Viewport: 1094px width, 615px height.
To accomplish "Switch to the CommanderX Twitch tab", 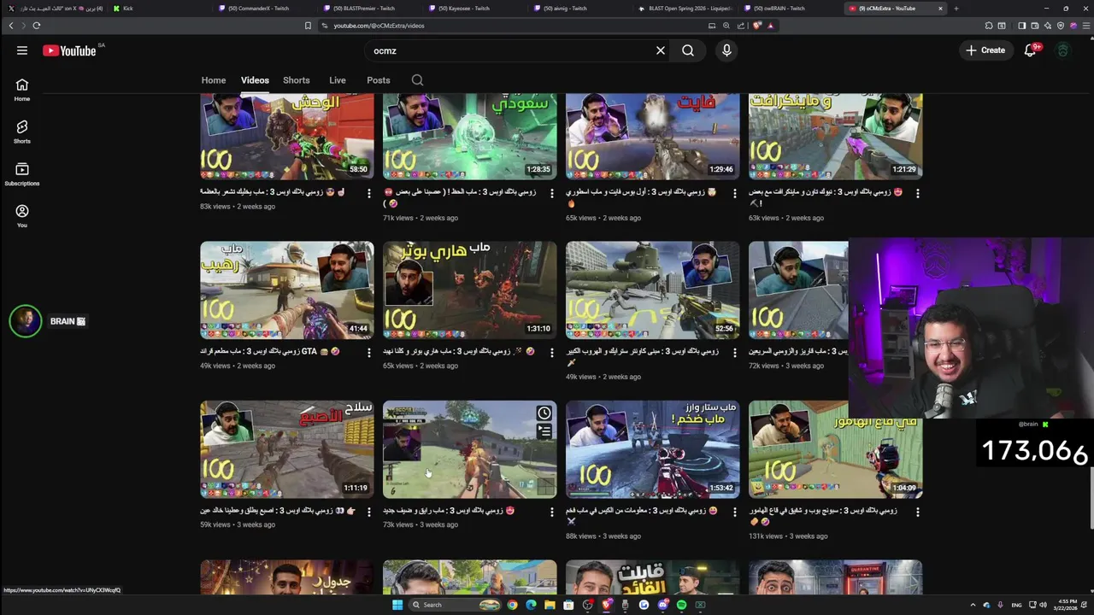I will (x=265, y=9).
